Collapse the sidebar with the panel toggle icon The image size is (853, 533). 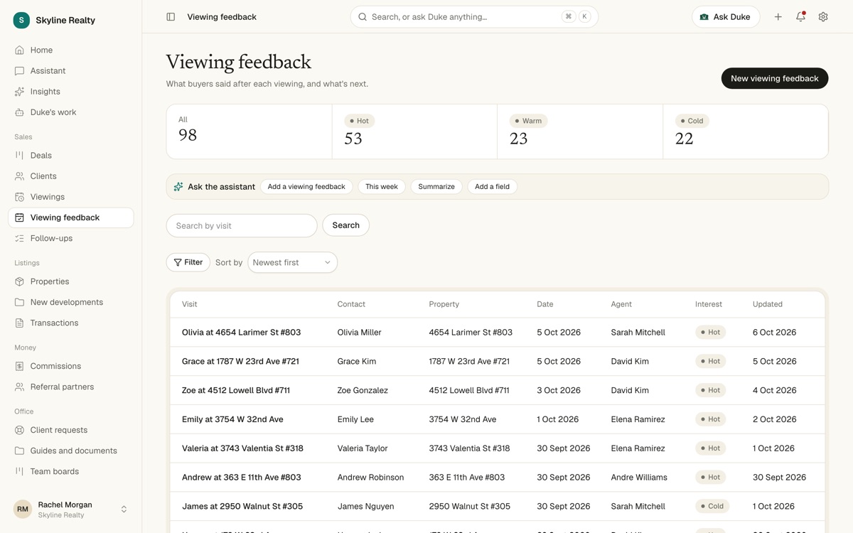[171, 17]
